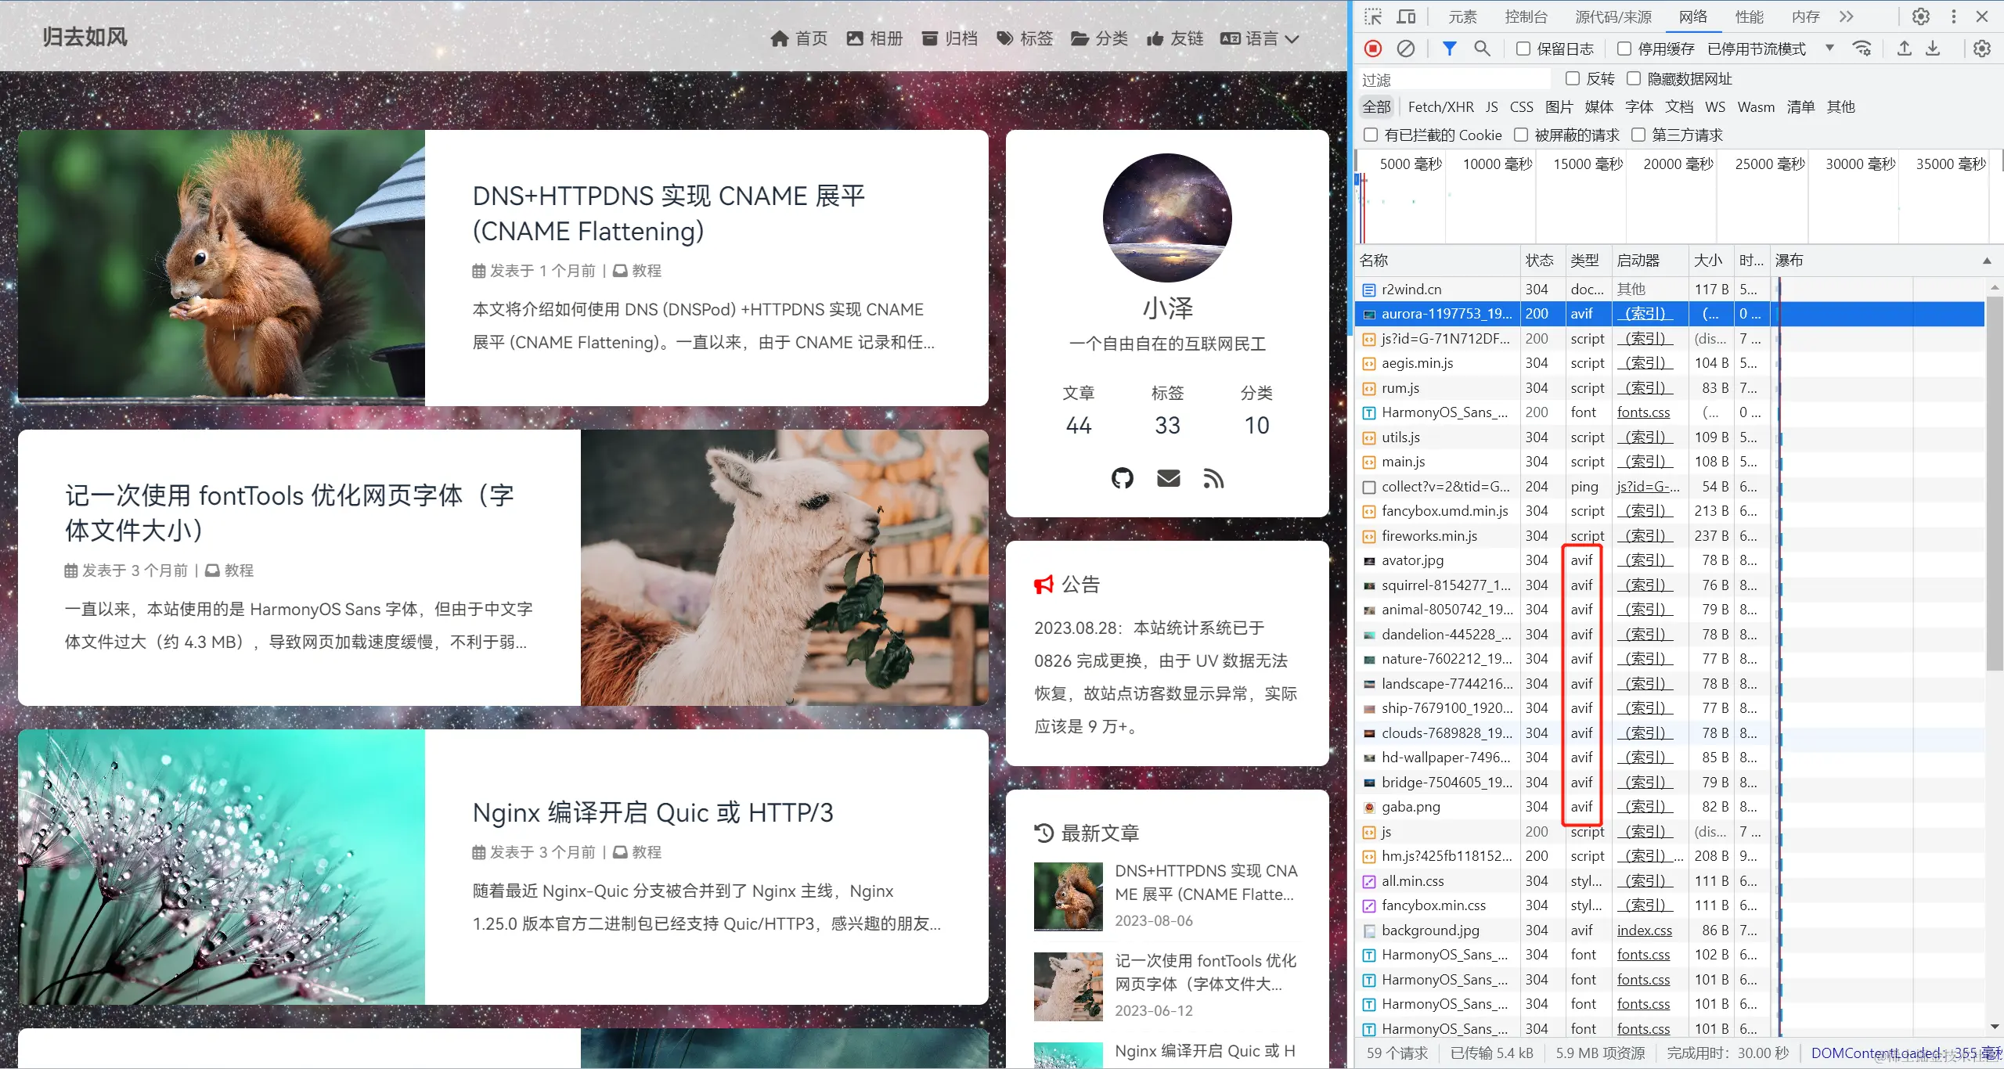Click the 5000 毫秒 mark on network timeline
Image resolution: width=2004 pixels, height=1069 pixels.
click(1409, 164)
